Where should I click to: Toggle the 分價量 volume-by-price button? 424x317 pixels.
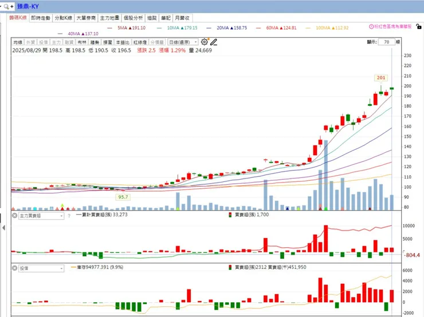tap(157, 42)
